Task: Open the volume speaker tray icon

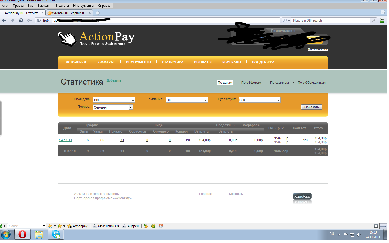Action: 359,234
